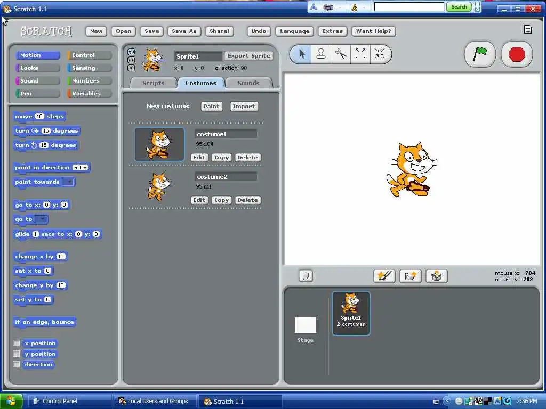
Task: Switch to Local Users and Groups window
Action: point(155,402)
